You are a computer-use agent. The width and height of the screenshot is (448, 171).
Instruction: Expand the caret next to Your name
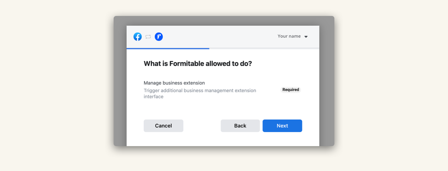click(306, 37)
